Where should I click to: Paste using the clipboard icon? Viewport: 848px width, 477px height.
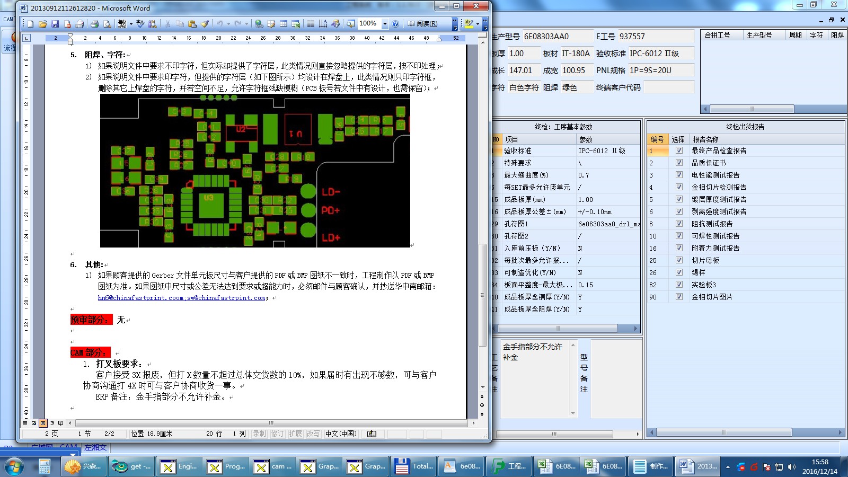192,24
